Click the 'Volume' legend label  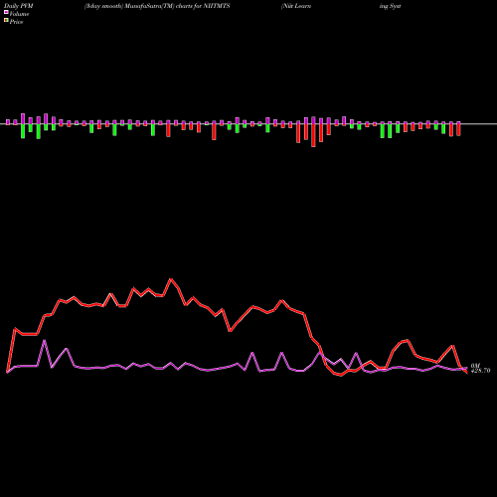(x=19, y=14)
